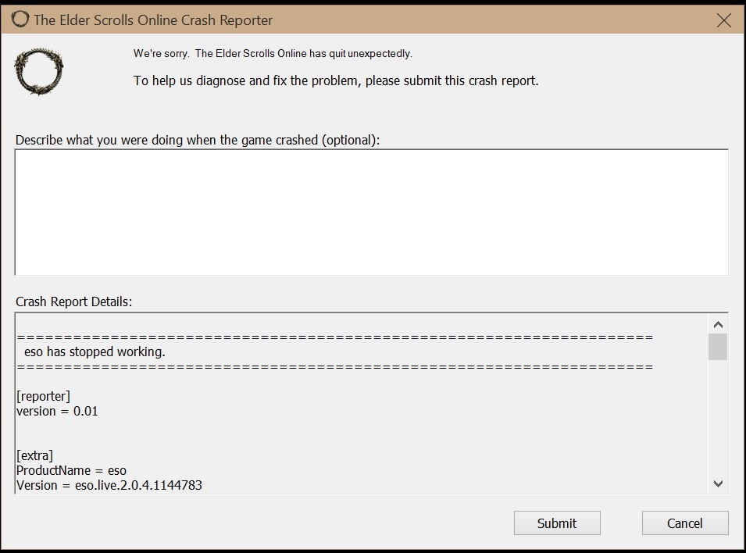Click the window title 'The Elder Scrolls Online Crash Reporter'

pos(153,20)
